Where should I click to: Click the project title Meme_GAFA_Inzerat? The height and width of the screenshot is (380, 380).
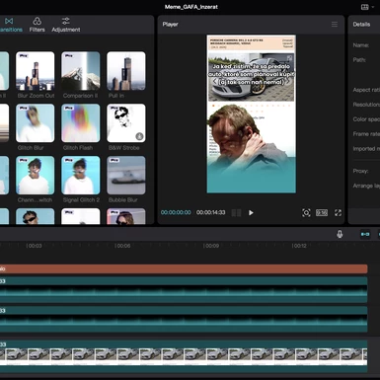coord(191,7)
